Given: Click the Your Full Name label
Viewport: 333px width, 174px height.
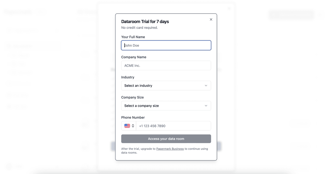Looking at the screenshot, I should [133, 37].
